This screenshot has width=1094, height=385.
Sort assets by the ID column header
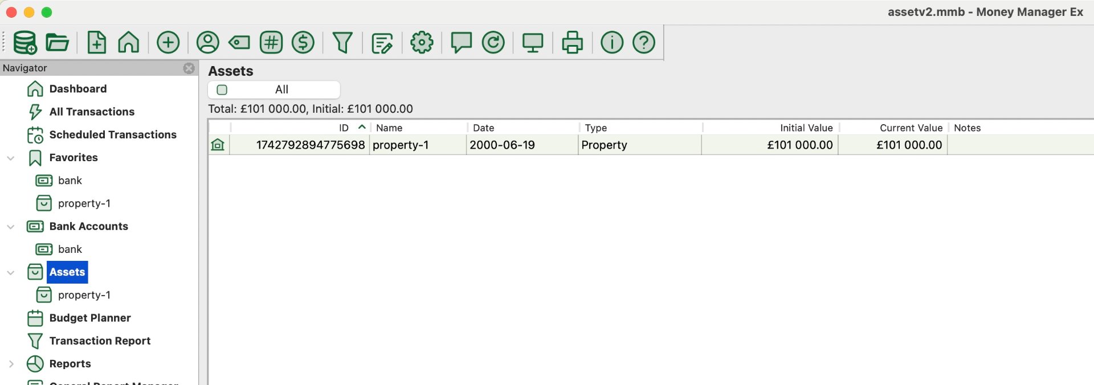344,128
